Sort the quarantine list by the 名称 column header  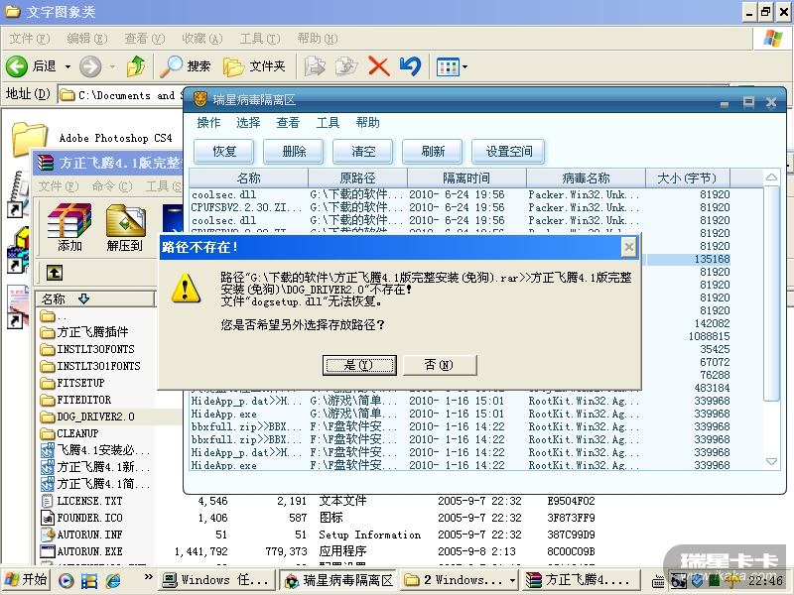pyautogui.click(x=249, y=178)
